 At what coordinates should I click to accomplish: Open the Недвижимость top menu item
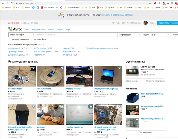38,30
